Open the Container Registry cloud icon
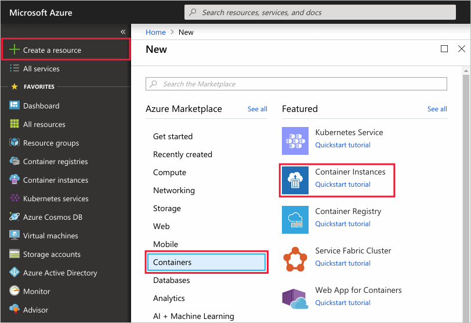Image resolution: width=471 pixels, height=323 pixels. tap(295, 219)
